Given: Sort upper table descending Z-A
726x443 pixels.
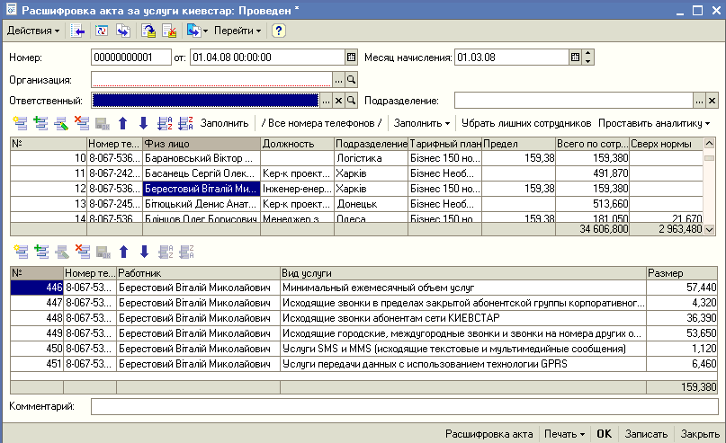Looking at the screenshot, I should (185, 122).
